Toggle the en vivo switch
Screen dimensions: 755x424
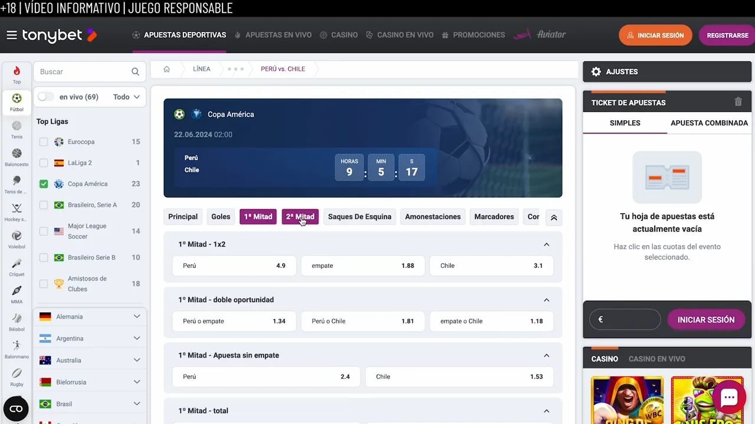(x=45, y=97)
